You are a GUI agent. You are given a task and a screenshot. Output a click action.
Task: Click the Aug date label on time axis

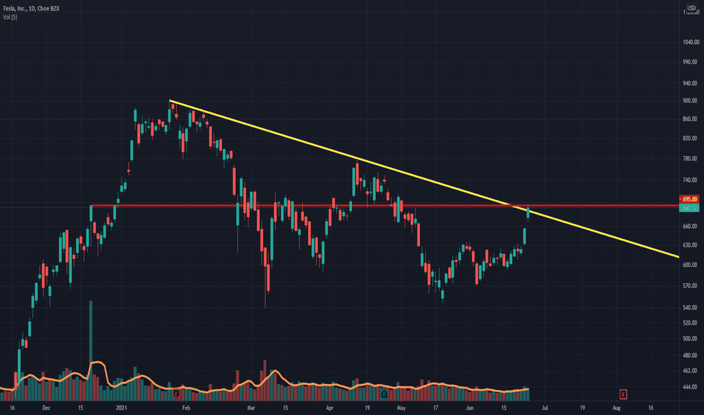pos(616,407)
